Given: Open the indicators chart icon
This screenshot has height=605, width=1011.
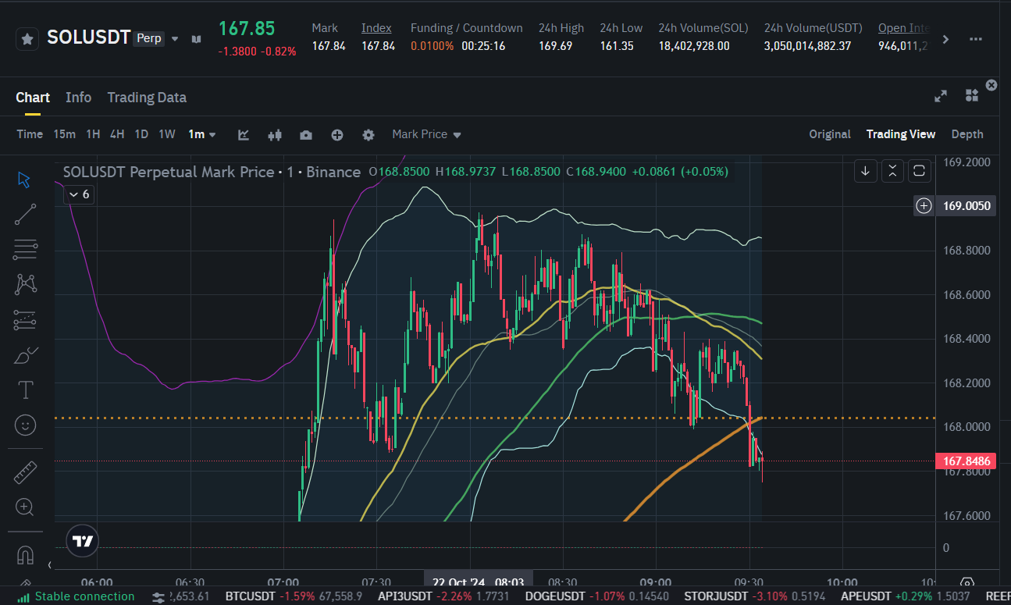Looking at the screenshot, I should 244,134.
